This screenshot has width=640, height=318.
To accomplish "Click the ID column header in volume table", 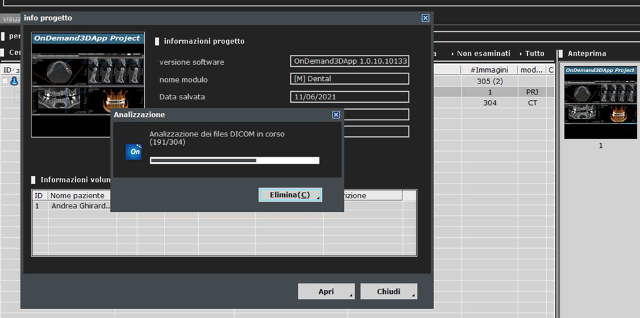I will (x=40, y=196).
